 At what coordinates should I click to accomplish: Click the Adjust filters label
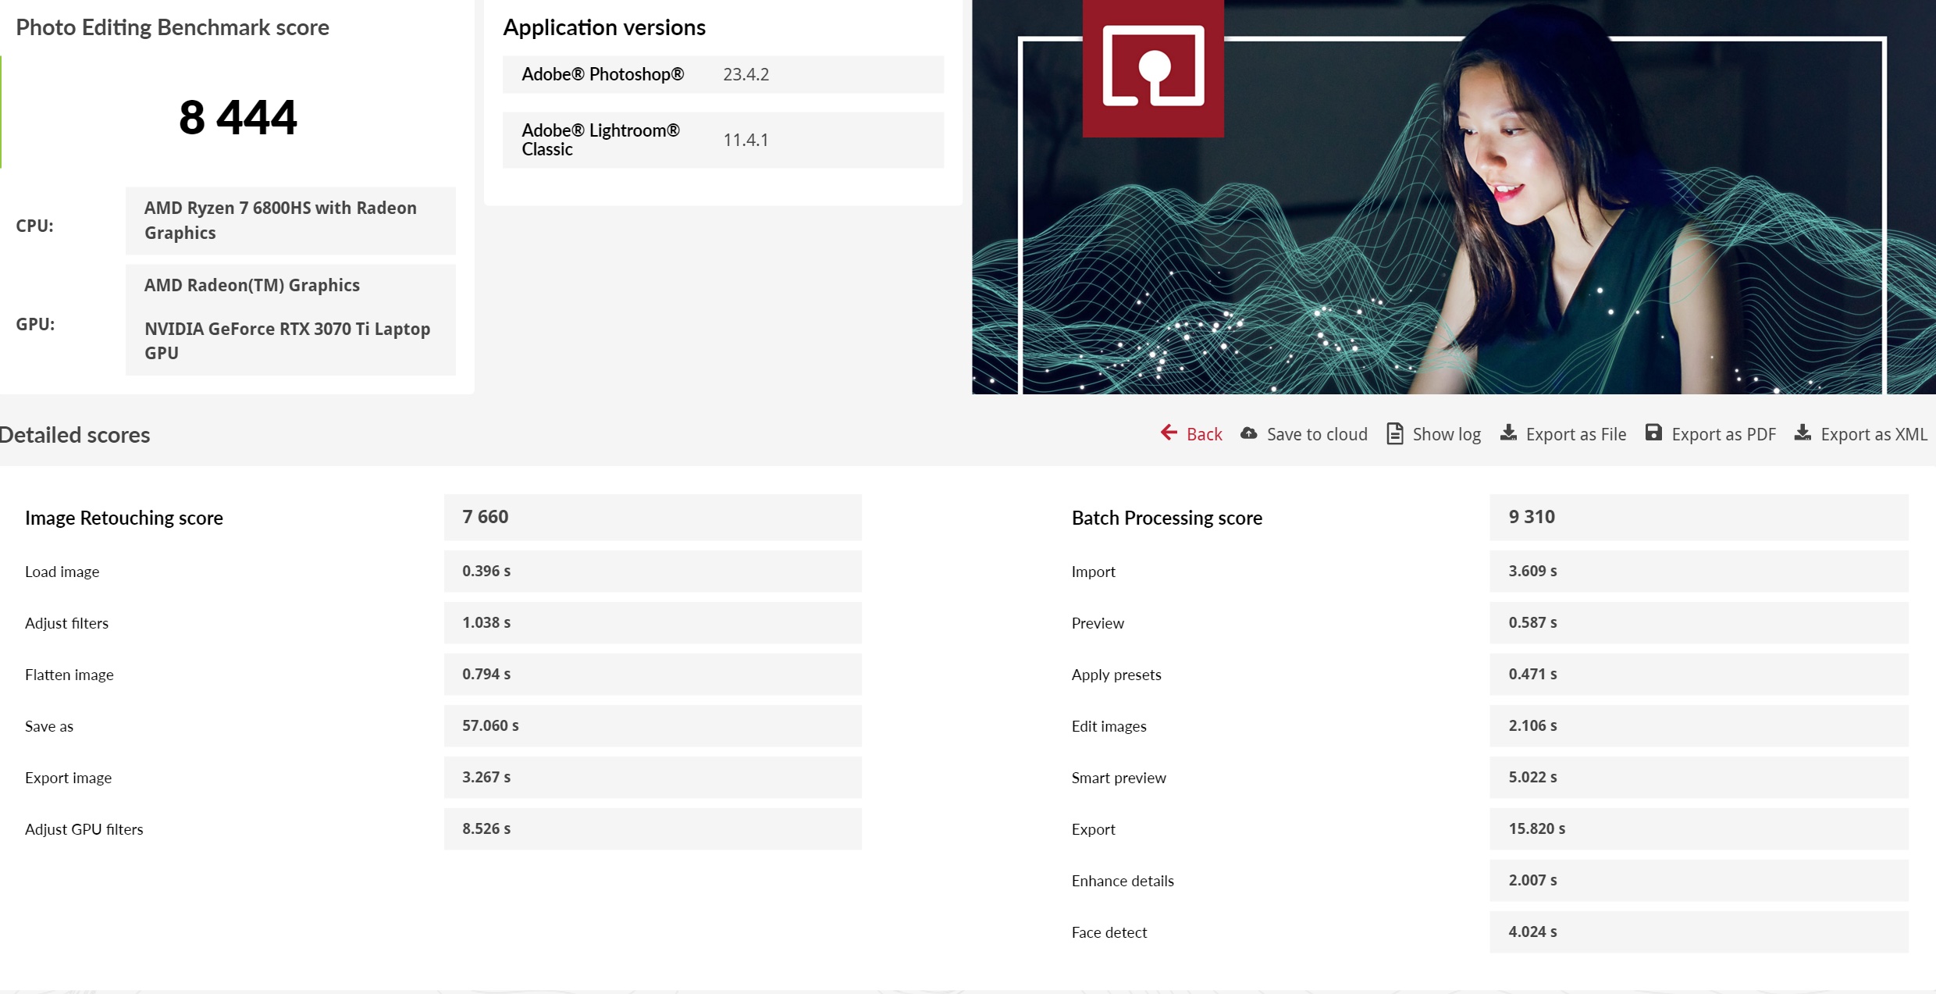pos(67,623)
